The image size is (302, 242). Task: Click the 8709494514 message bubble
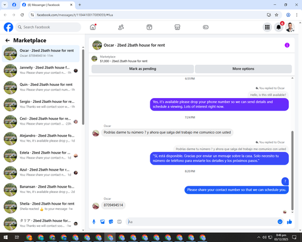point(113,205)
